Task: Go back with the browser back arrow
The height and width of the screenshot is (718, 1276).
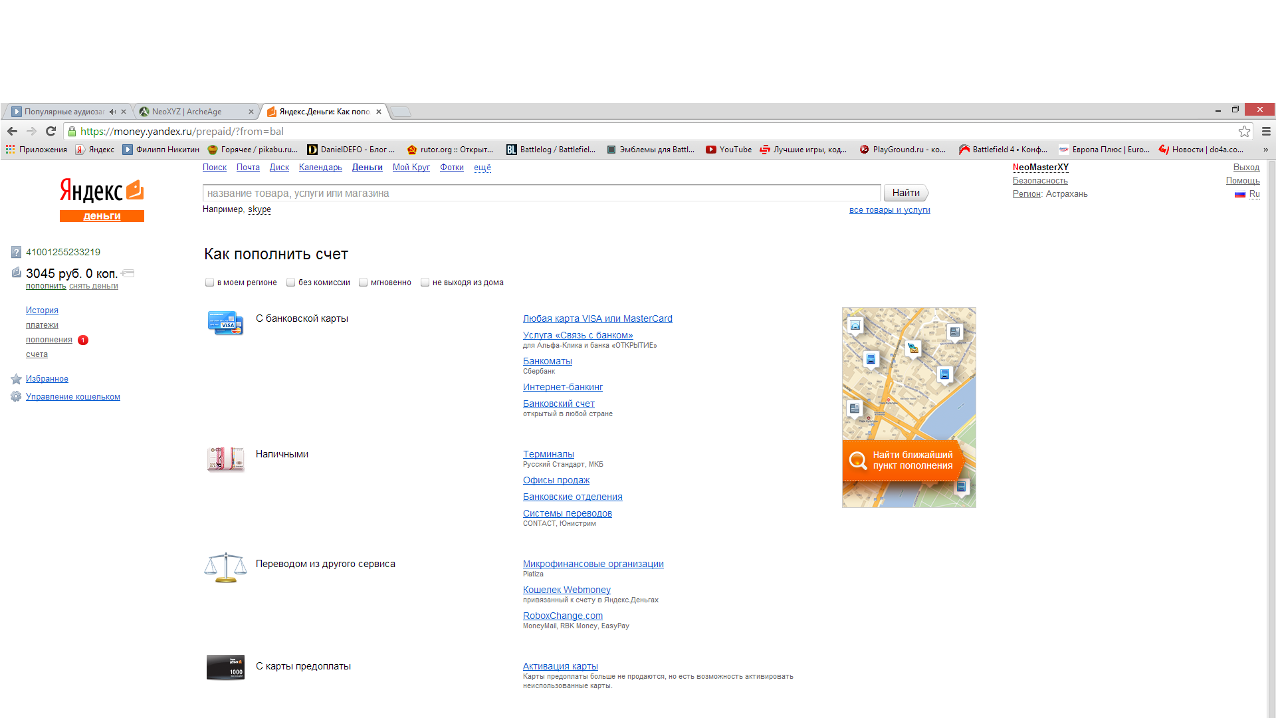Action: (x=13, y=131)
